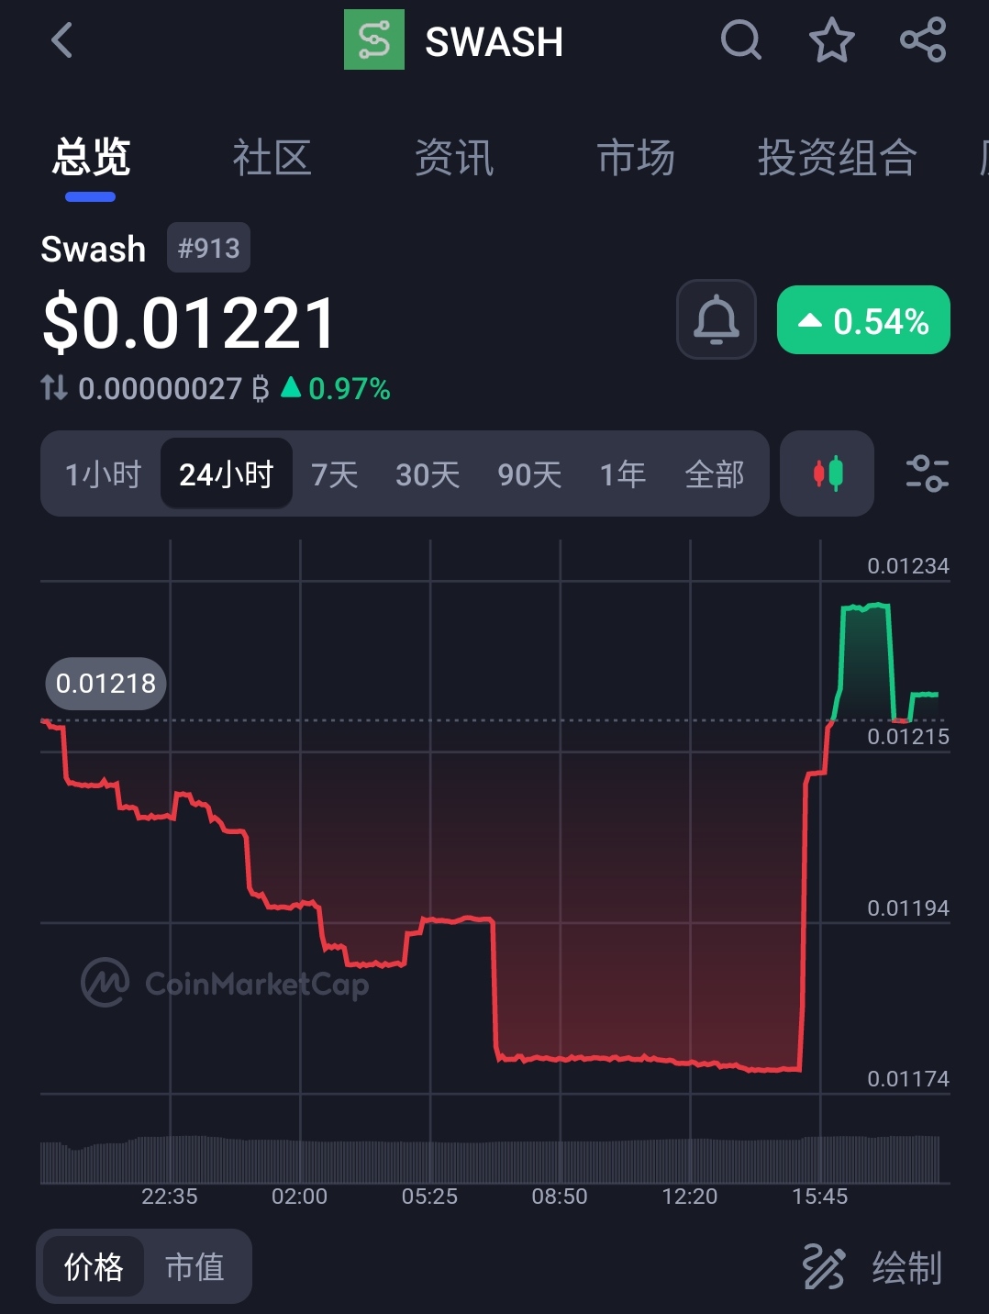The width and height of the screenshot is (989, 1314).
Task: Tap the 0.01218 opening price label
Action: (x=106, y=684)
